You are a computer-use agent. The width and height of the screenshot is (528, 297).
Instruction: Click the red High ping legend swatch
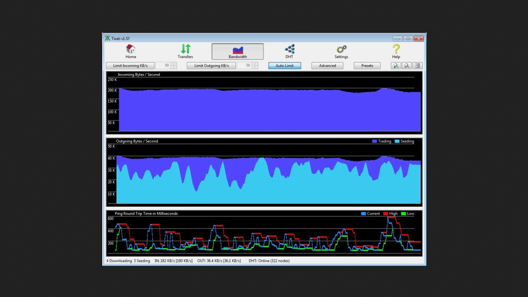click(385, 213)
